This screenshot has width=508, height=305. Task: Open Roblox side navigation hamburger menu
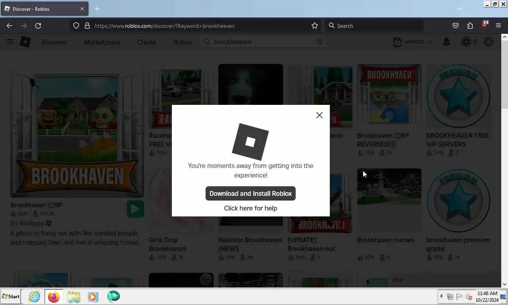10,42
